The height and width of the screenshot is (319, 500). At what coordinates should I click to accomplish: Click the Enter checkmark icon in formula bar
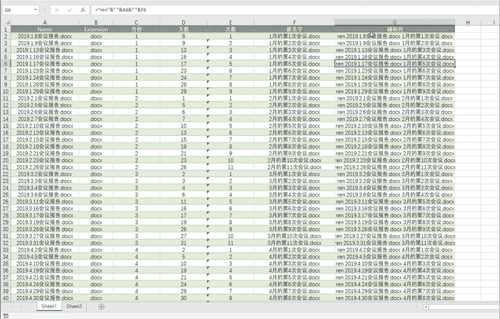pos(70,10)
